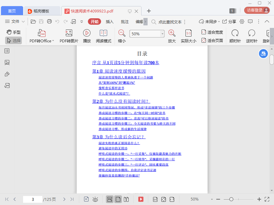274x205 pixels.
Task: Open the PDF转Office converter
Action: point(42,36)
